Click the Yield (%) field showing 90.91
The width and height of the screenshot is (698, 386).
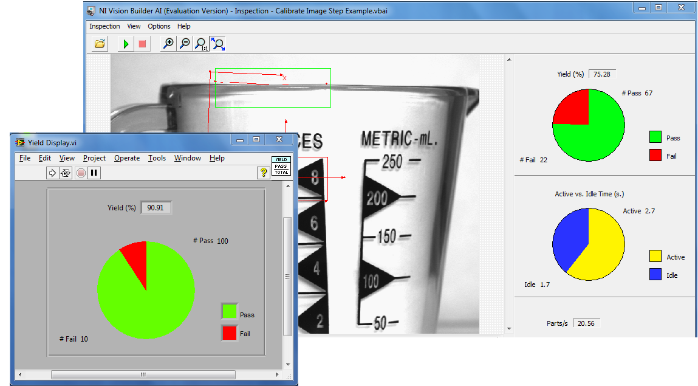click(x=156, y=208)
